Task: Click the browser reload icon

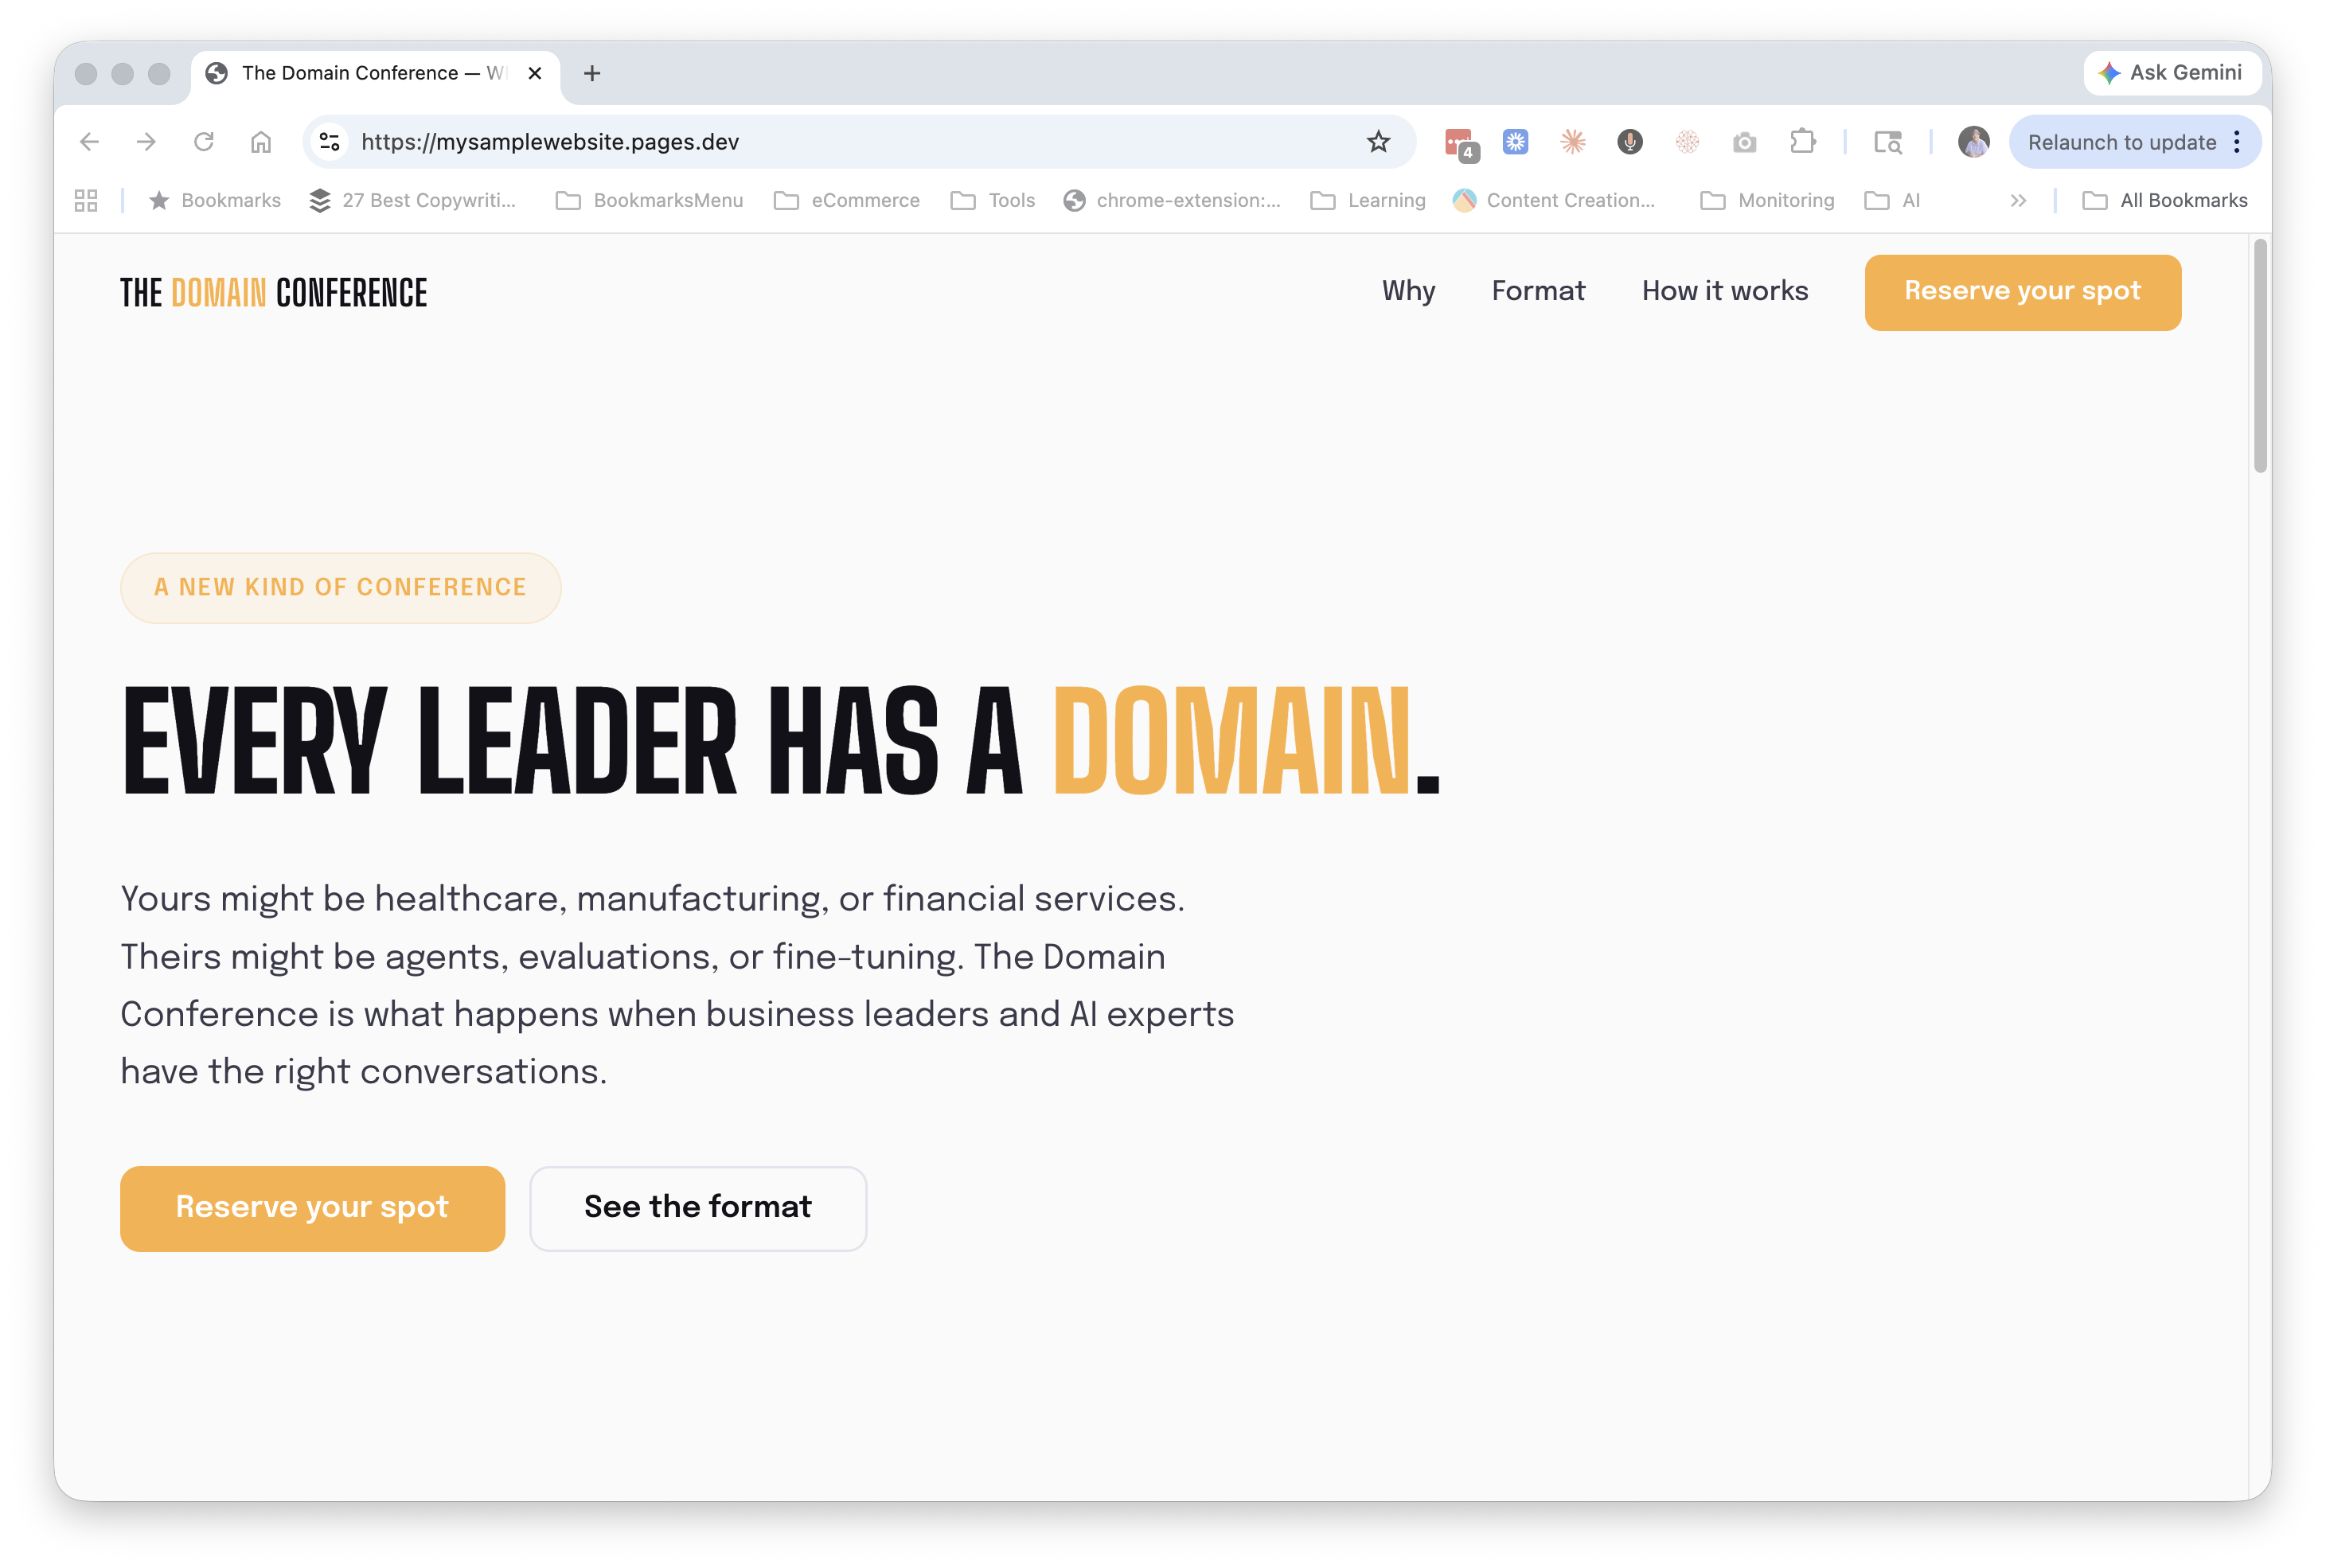Action: point(204,142)
